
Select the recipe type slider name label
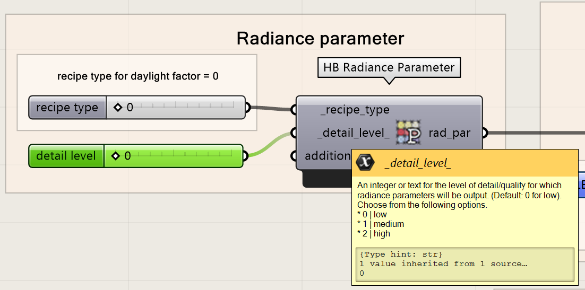[67, 108]
